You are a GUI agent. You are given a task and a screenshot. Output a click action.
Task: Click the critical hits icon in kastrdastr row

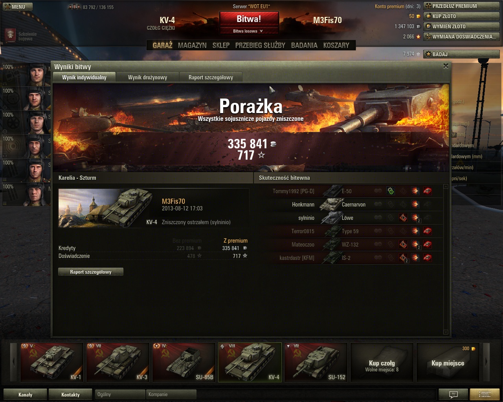[403, 258]
